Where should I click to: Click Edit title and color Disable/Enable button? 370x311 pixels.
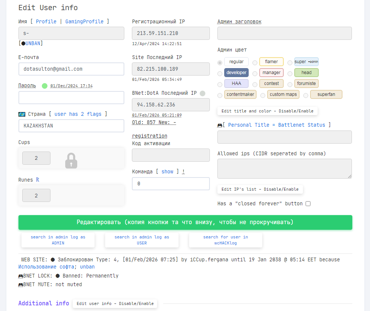click(268, 111)
